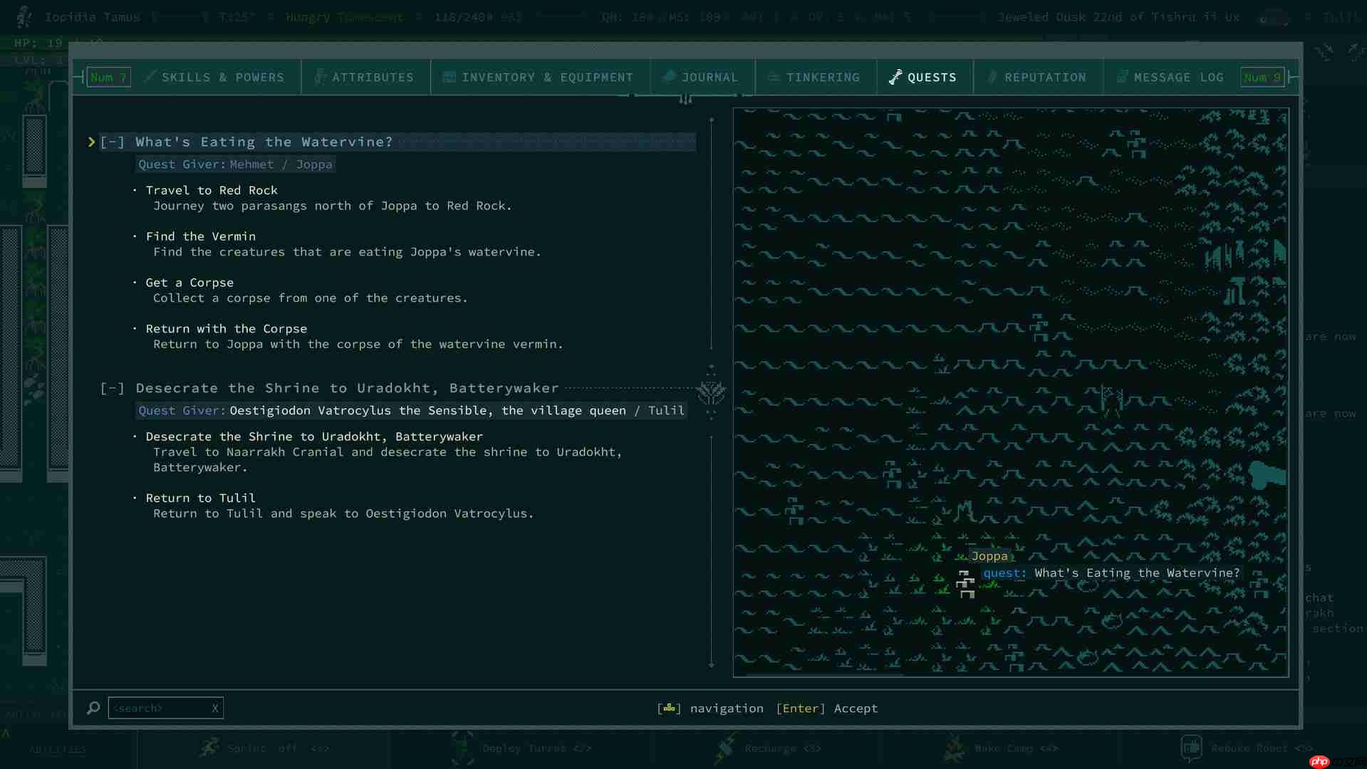Screen dimensions: 1367x769
Task: Click into the quest search field
Action: (158, 708)
